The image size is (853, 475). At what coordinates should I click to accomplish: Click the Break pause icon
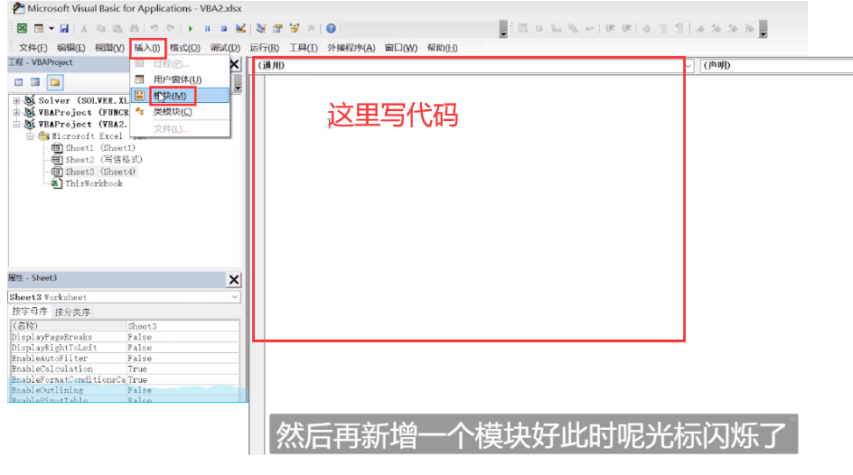click(x=207, y=28)
